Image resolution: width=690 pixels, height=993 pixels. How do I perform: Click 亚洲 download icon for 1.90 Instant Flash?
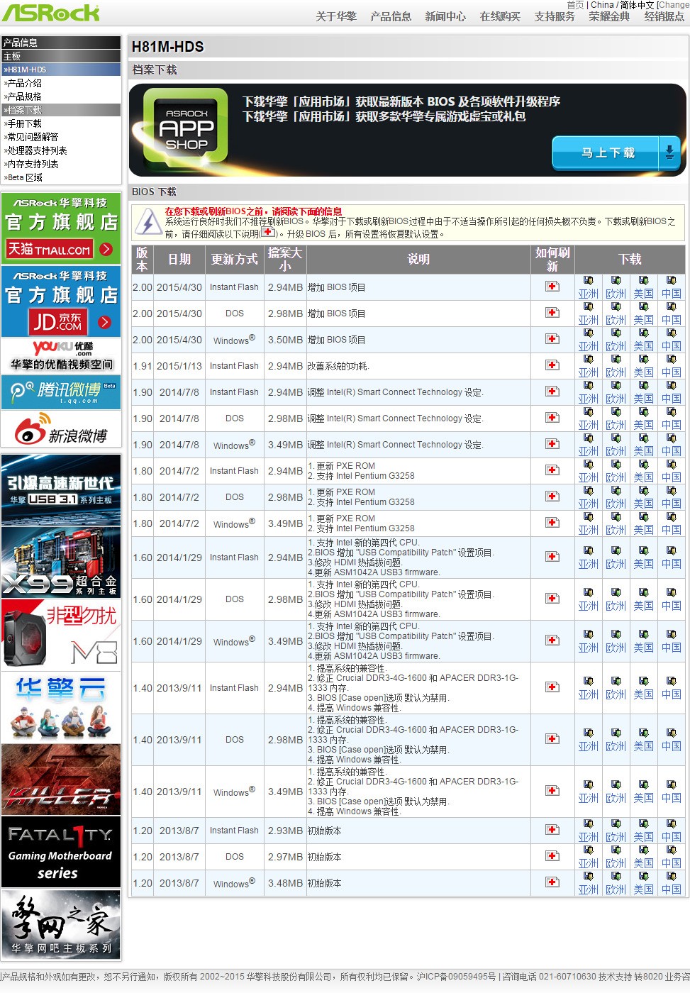click(588, 385)
